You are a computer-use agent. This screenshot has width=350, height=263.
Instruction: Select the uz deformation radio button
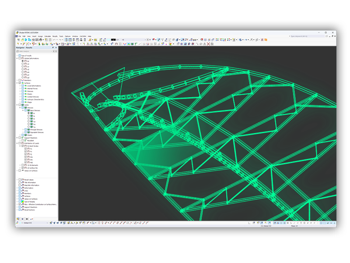pyautogui.click(x=23, y=69)
